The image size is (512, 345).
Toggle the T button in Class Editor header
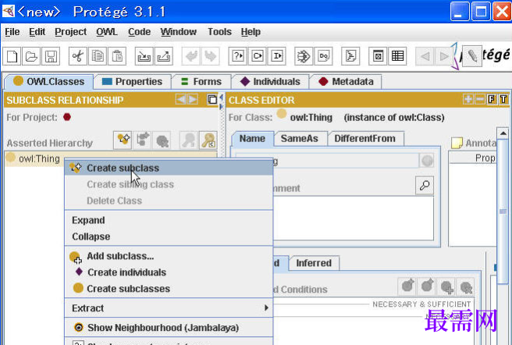pos(503,99)
